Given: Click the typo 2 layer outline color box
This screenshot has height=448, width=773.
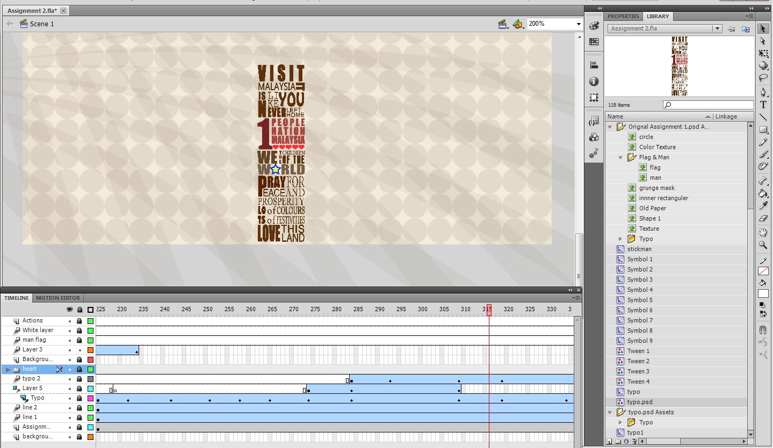Looking at the screenshot, I should 90,379.
